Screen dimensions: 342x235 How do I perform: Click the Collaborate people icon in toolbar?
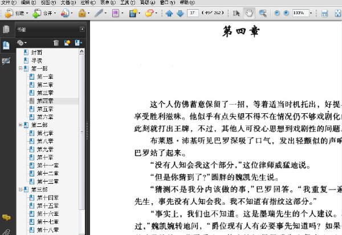(x=65, y=13)
